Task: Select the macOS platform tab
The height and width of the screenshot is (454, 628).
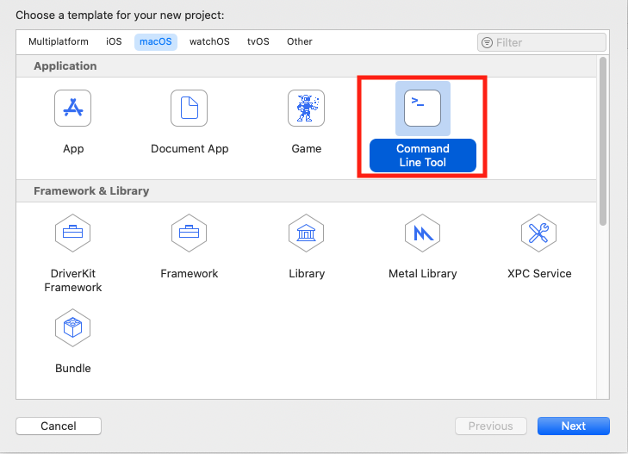Action: (156, 41)
